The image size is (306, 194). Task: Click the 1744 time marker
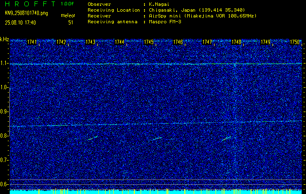(x=120, y=42)
